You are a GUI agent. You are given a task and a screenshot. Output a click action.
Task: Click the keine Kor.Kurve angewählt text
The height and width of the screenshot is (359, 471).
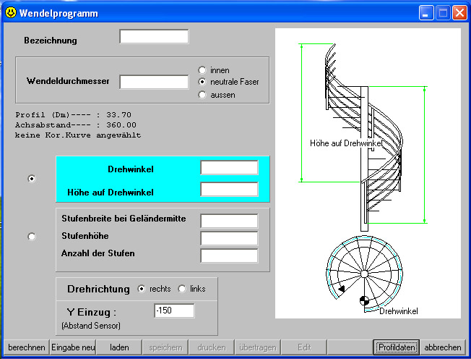(78, 135)
